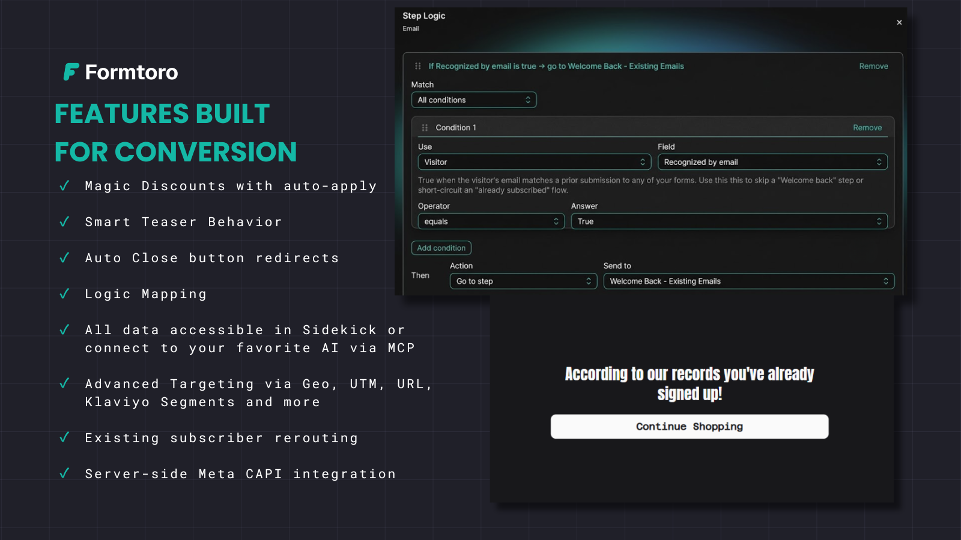Click the 'According to our records' popup heading
The width and height of the screenshot is (961, 540).
(x=690, y=383)
